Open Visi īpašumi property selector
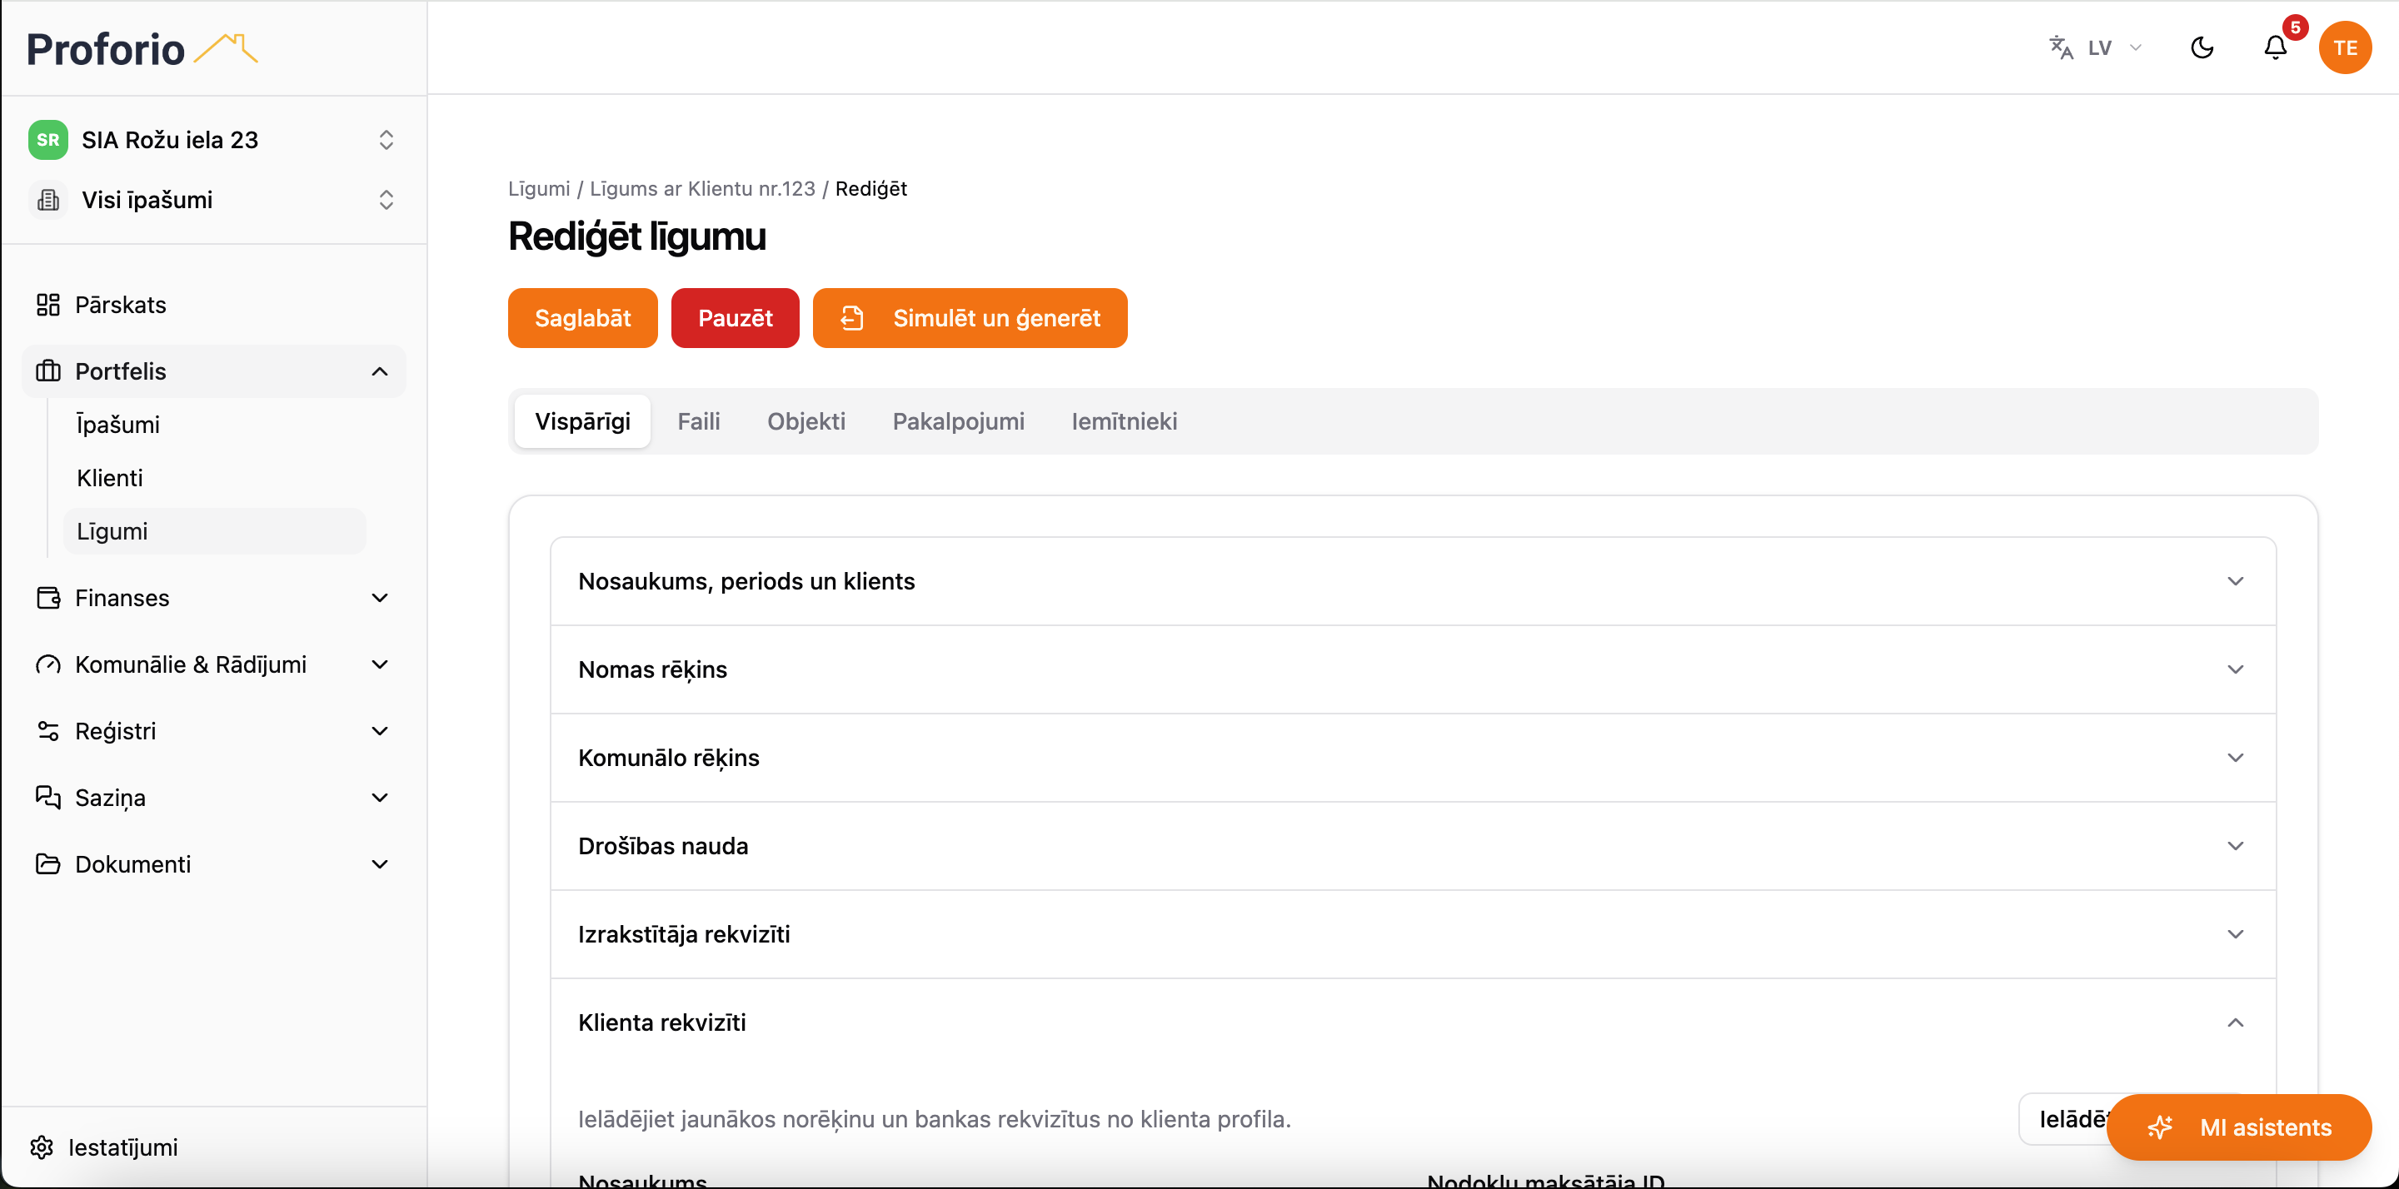 tap(214, 200)
